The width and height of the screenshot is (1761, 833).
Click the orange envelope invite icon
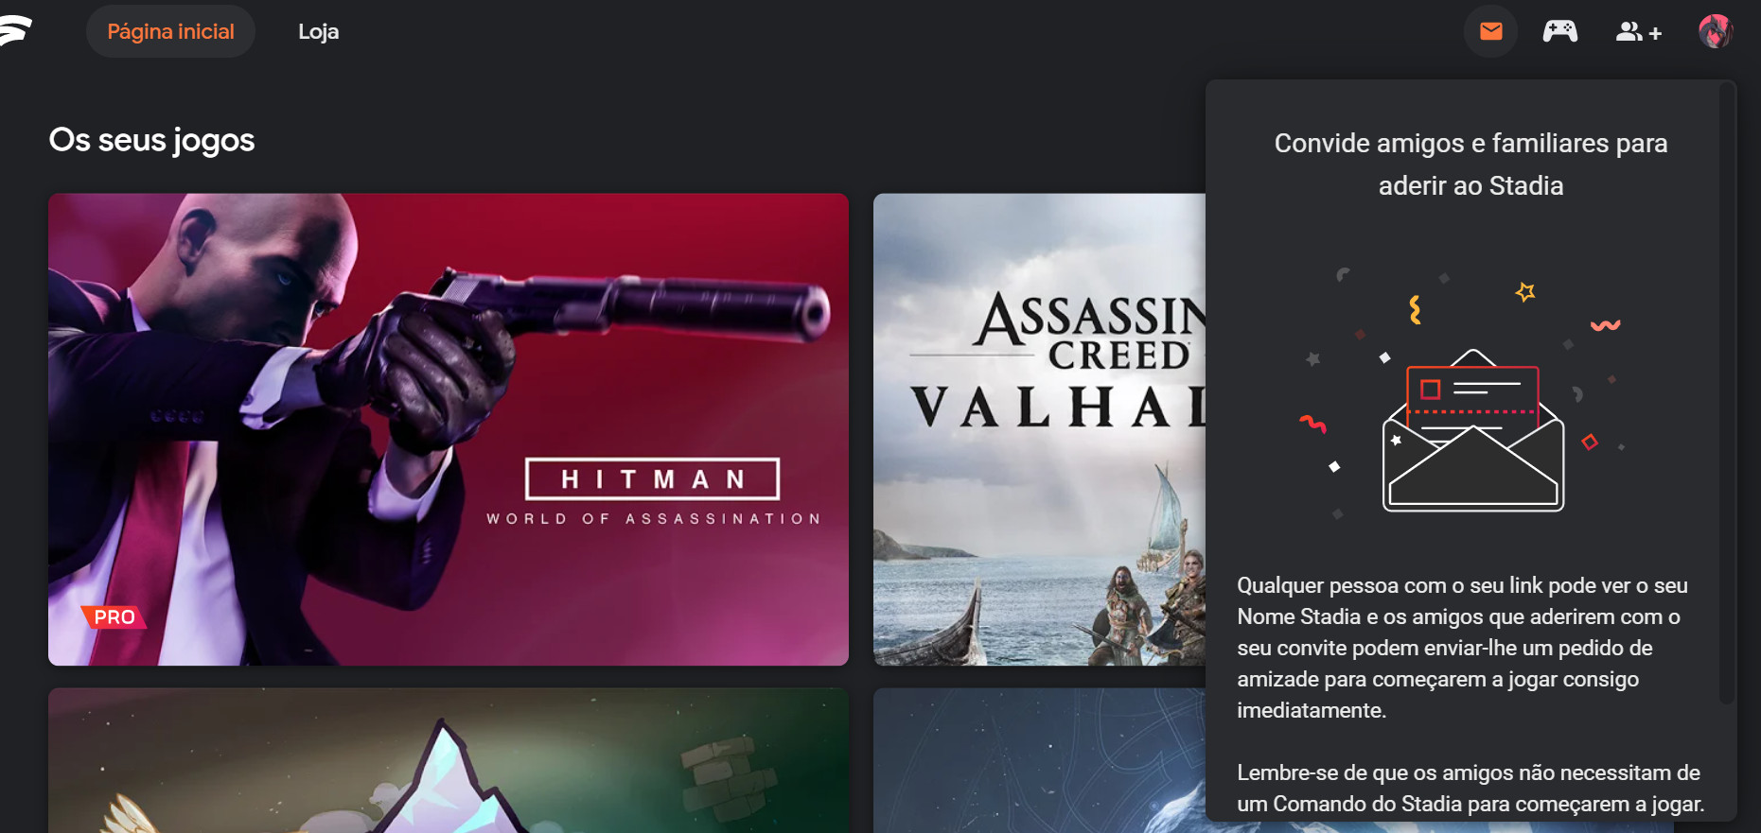1491,31
